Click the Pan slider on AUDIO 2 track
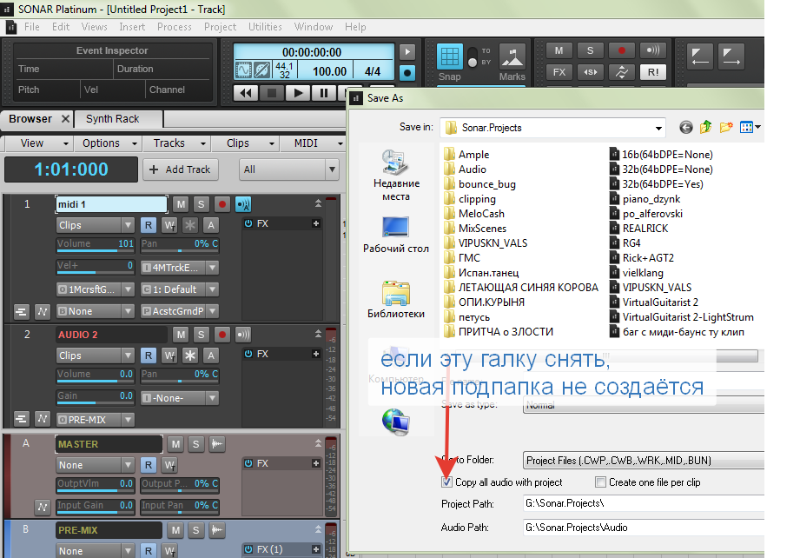The width and height of the screenshot is (800, 558). coord(180,375)
